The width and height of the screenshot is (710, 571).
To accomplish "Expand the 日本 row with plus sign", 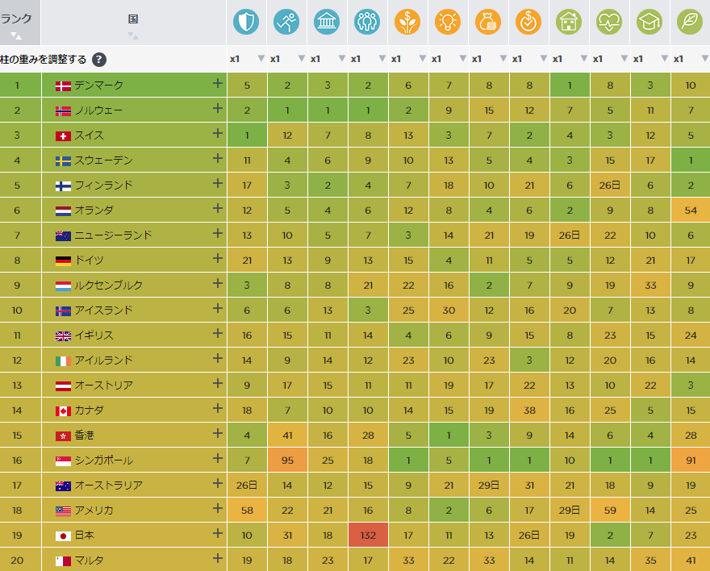I will [217, 534].
